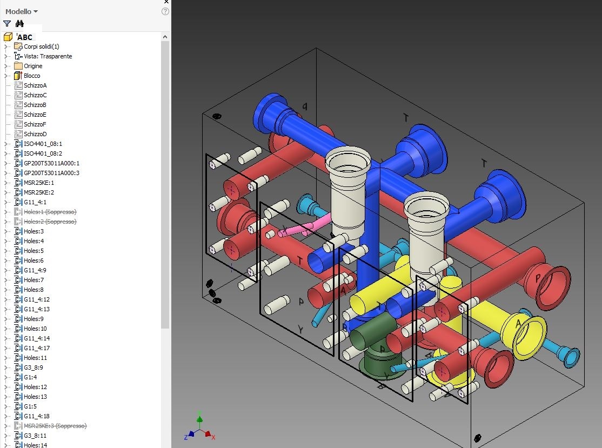Click the MSR25KE:1 component icon
The width and height of the screenshot is (602, 448).
(18, 183)
